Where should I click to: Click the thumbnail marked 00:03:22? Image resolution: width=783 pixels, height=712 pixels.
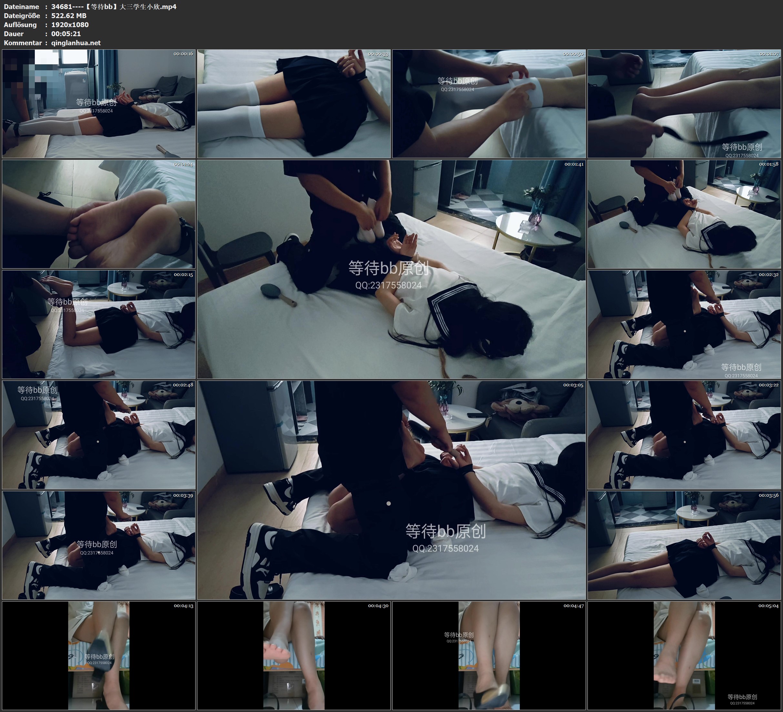pos(684,434)
